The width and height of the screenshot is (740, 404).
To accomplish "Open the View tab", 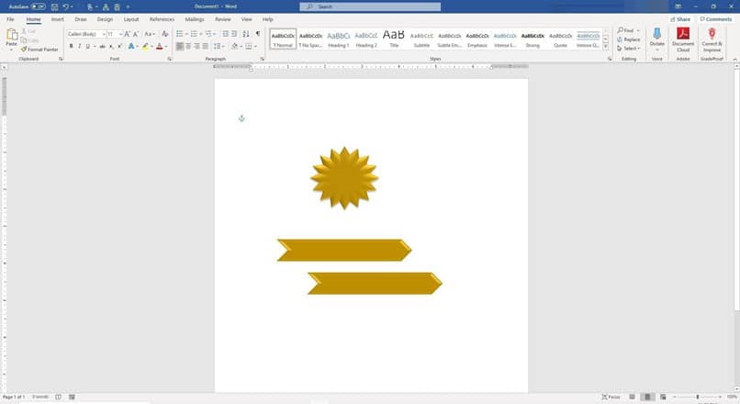I will (246, 19).
